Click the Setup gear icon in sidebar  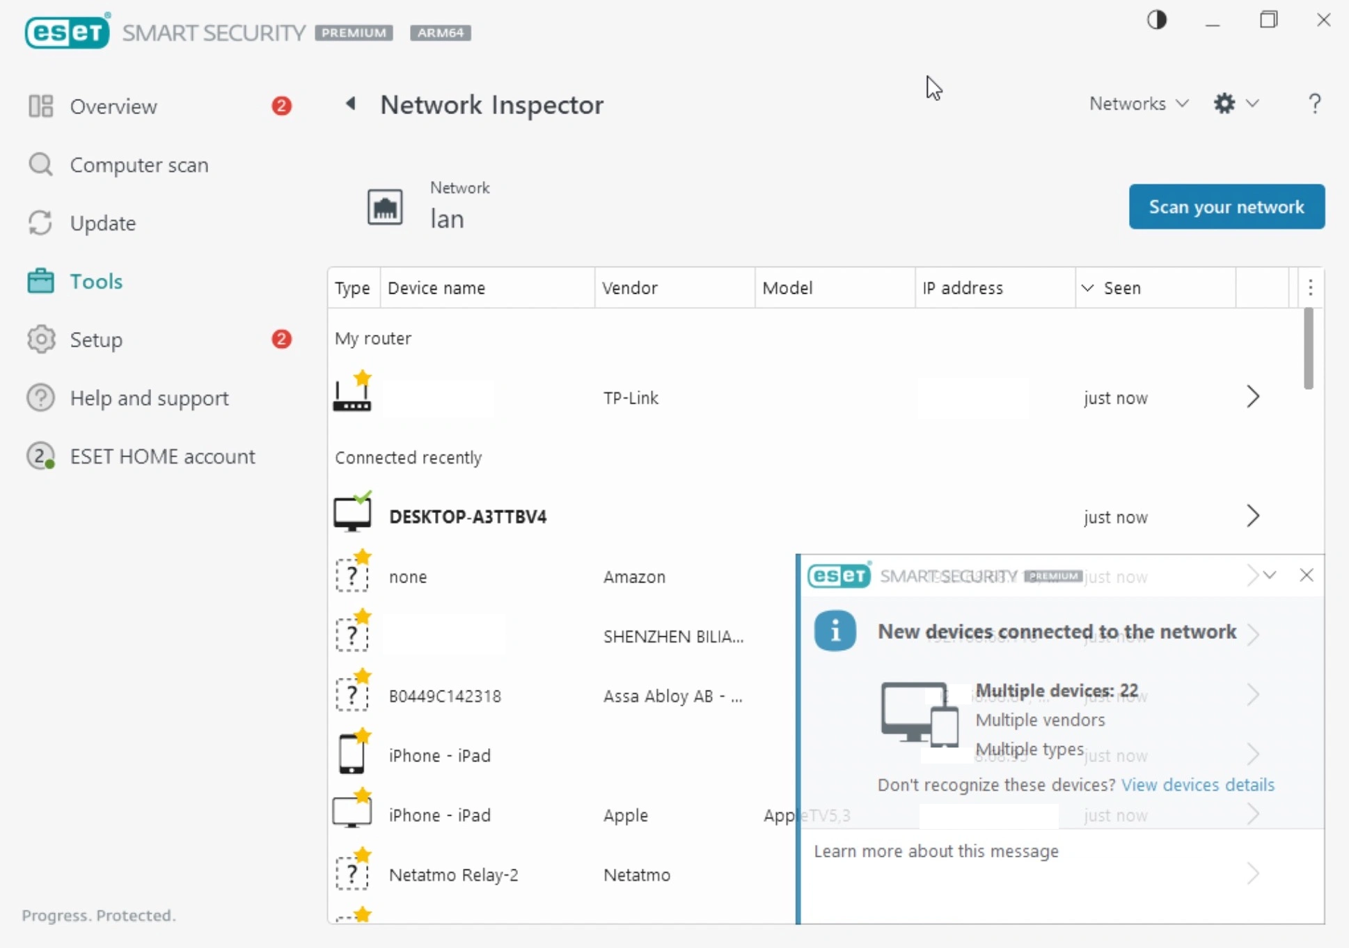40,340
